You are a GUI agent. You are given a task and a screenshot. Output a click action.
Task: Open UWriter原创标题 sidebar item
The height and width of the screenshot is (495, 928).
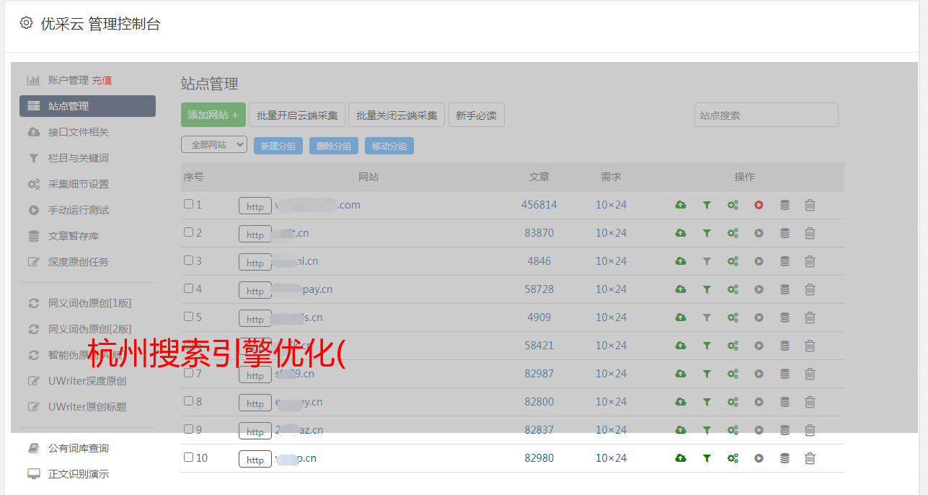[x=87, y=407]
